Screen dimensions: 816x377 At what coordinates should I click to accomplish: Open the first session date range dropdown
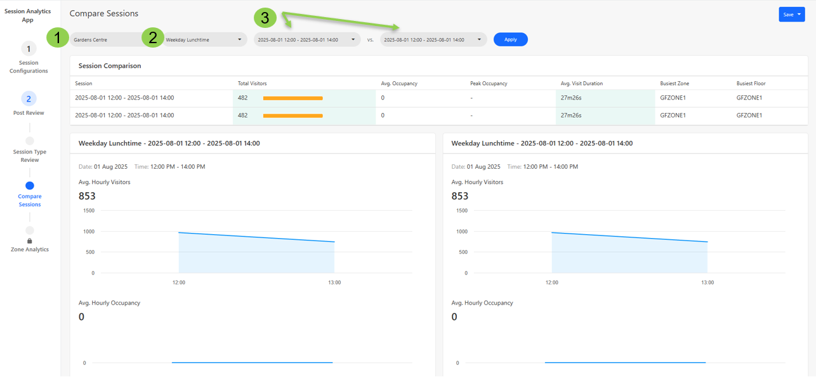point(306,40)
